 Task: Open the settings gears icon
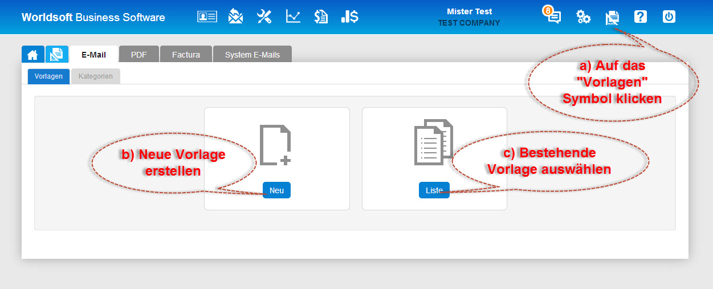click(x=583, y=17)
